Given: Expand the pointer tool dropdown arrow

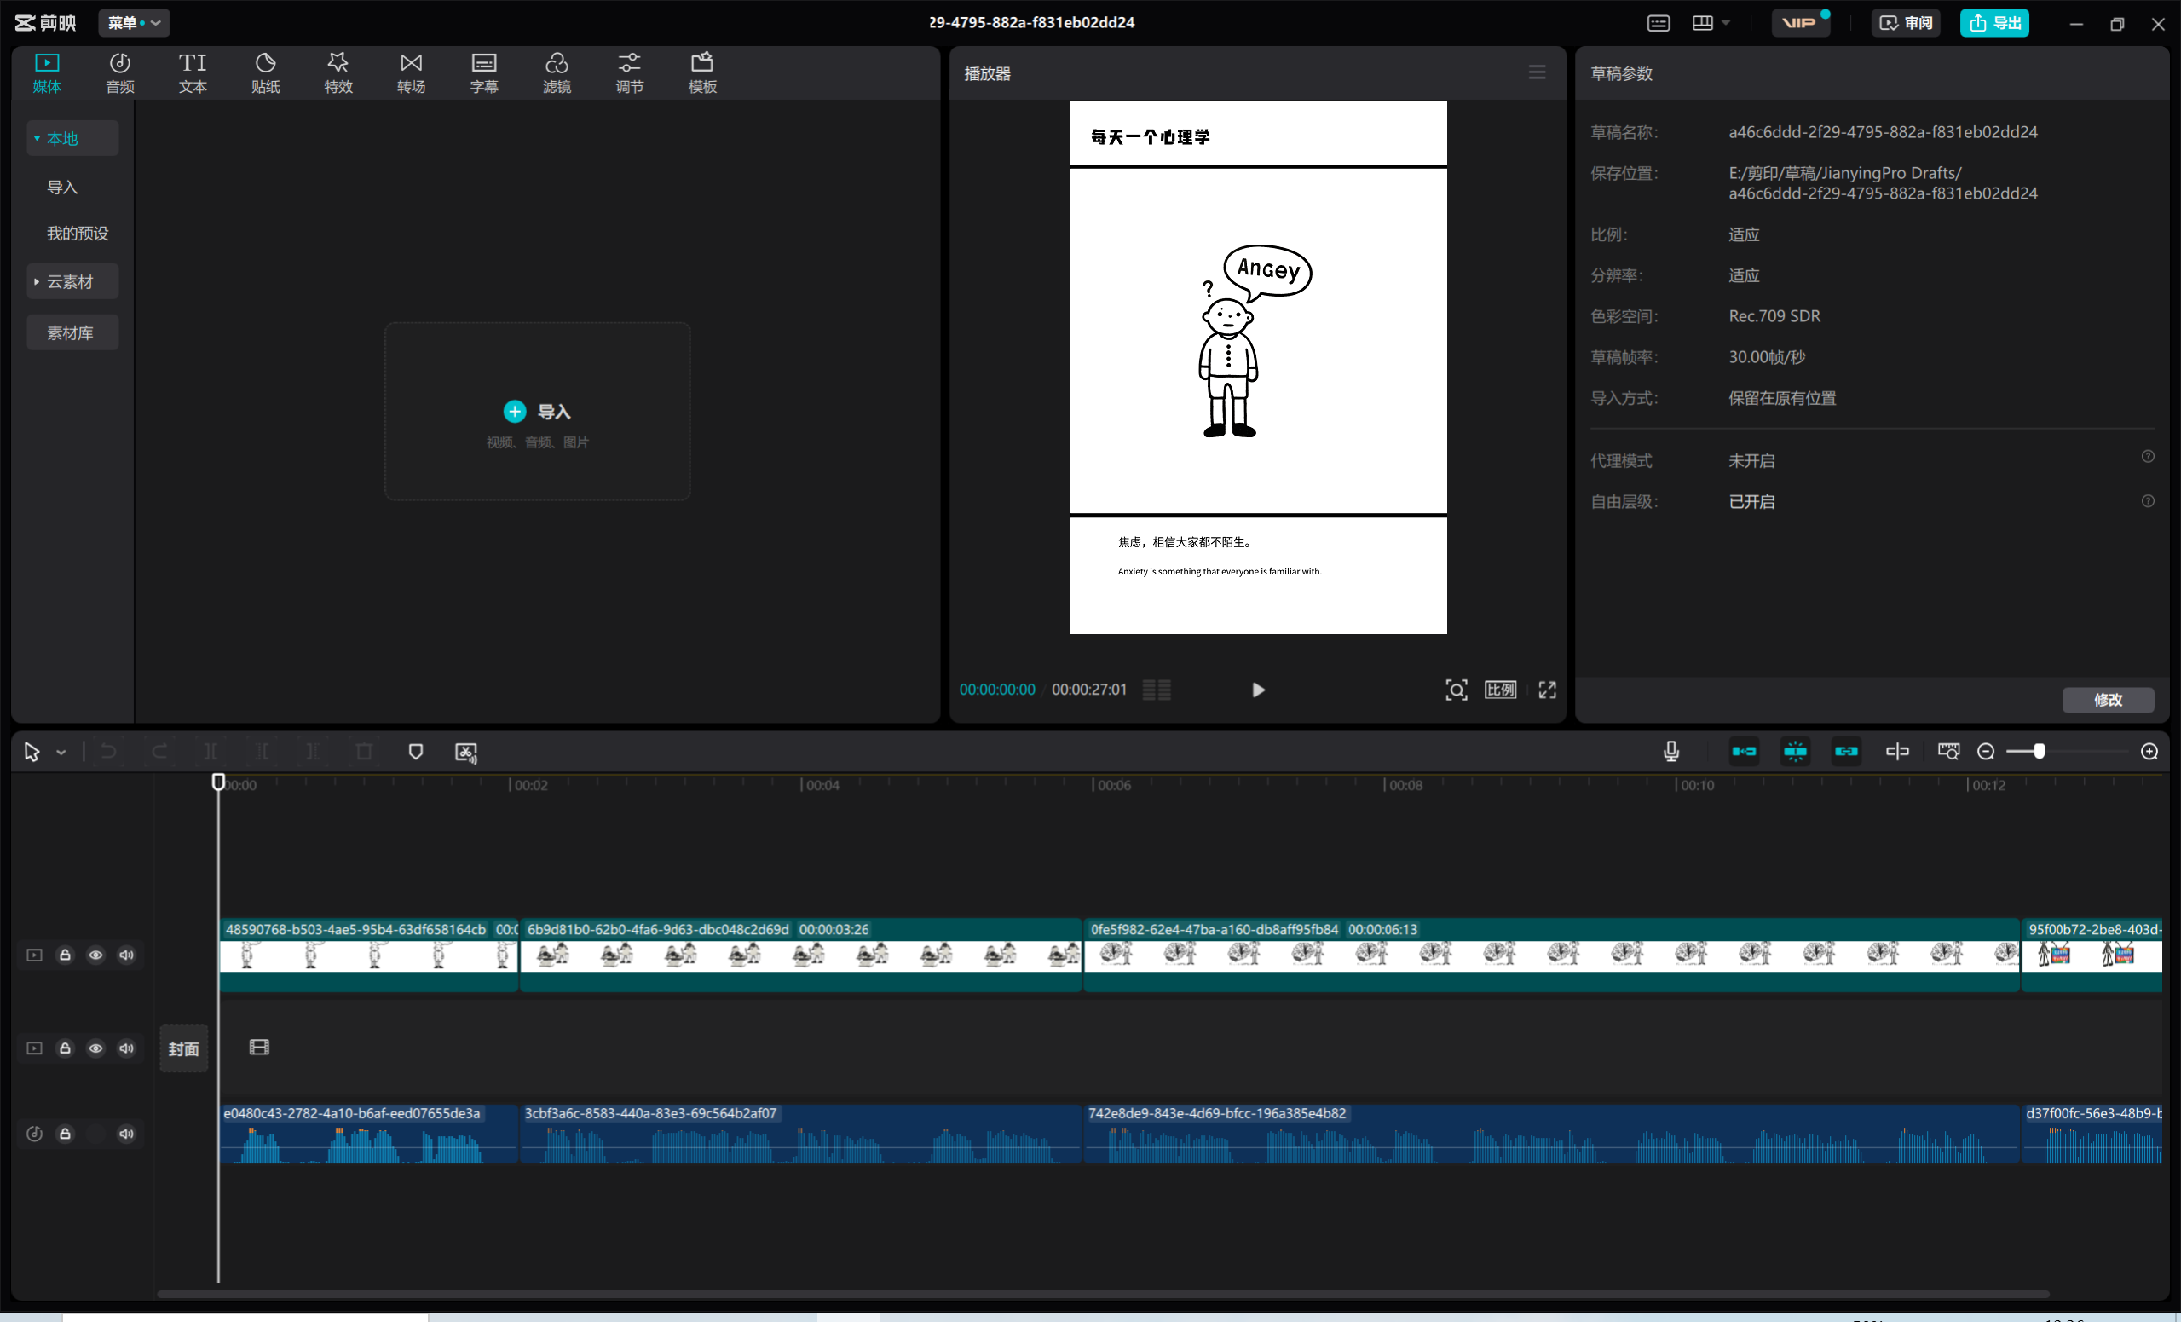Looking at the screenshot, I should click(x=61, y=752).
